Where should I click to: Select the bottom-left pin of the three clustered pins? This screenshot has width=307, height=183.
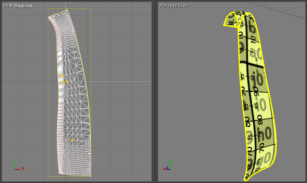pos(64,83)
